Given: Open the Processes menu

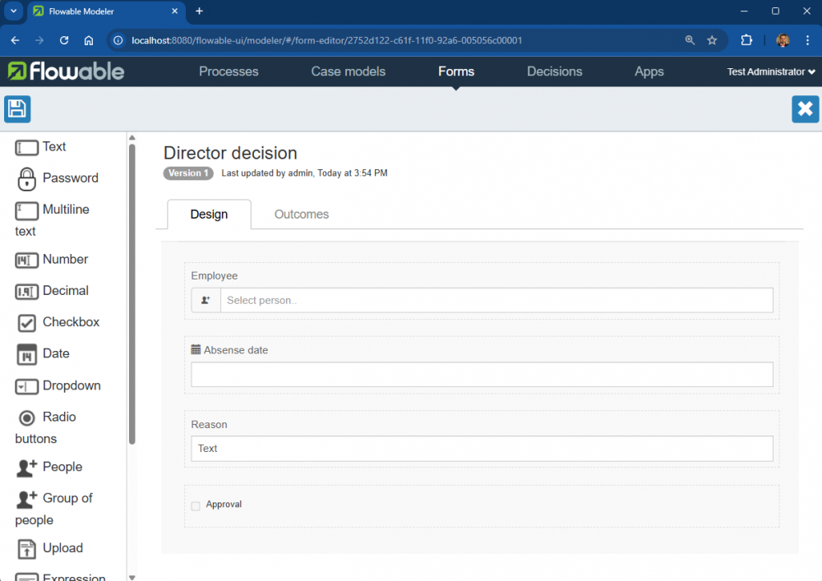Looking at the screenshot, I should pyautogui.click(x=229, y=71).
